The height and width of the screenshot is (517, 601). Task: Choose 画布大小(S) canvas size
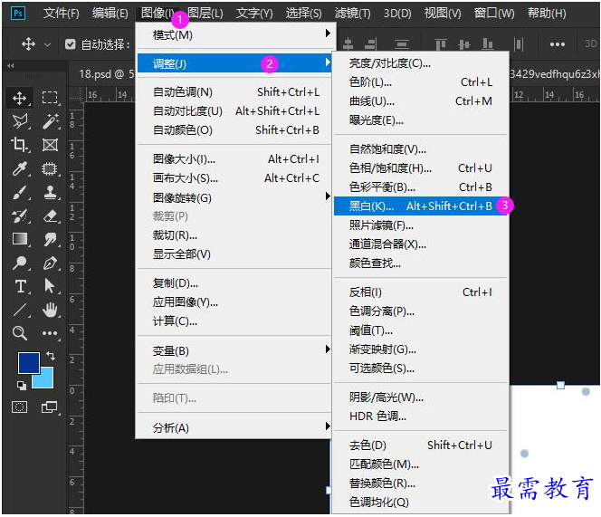pyautogui.click(x=234, y=178)
